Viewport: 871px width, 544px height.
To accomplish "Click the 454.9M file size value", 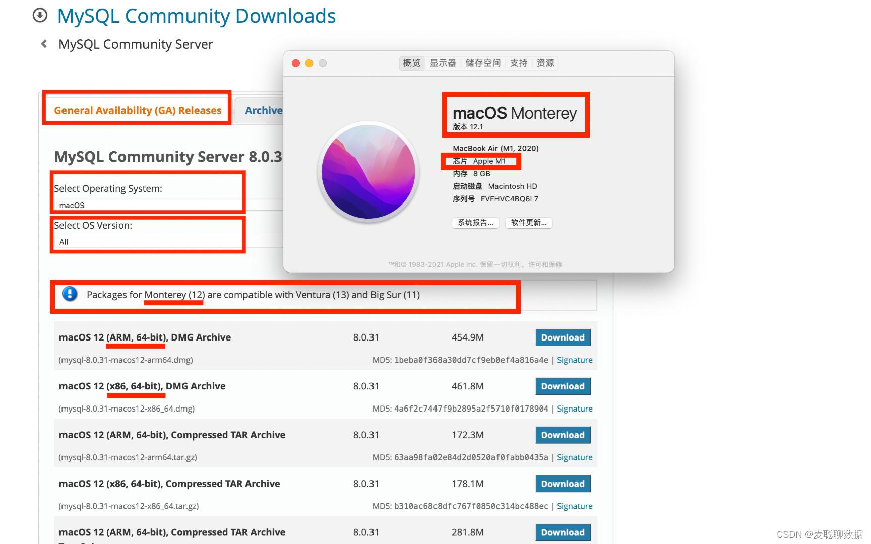I will pyautogui.click(x=467, y=337).
